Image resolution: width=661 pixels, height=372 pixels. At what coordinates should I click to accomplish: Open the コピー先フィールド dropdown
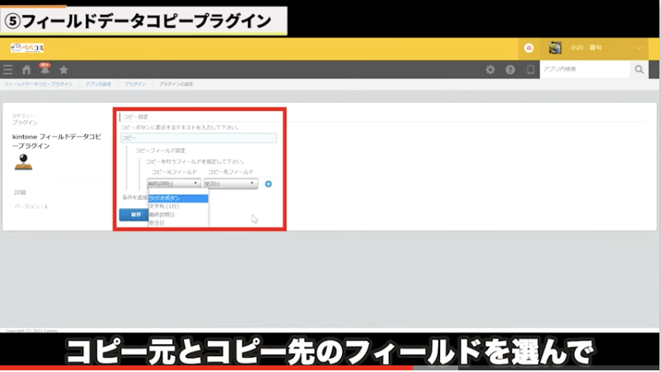click(230, 184)
